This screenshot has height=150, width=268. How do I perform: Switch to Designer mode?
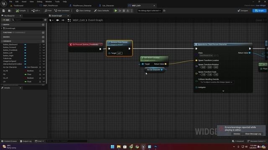coord(243,11)
